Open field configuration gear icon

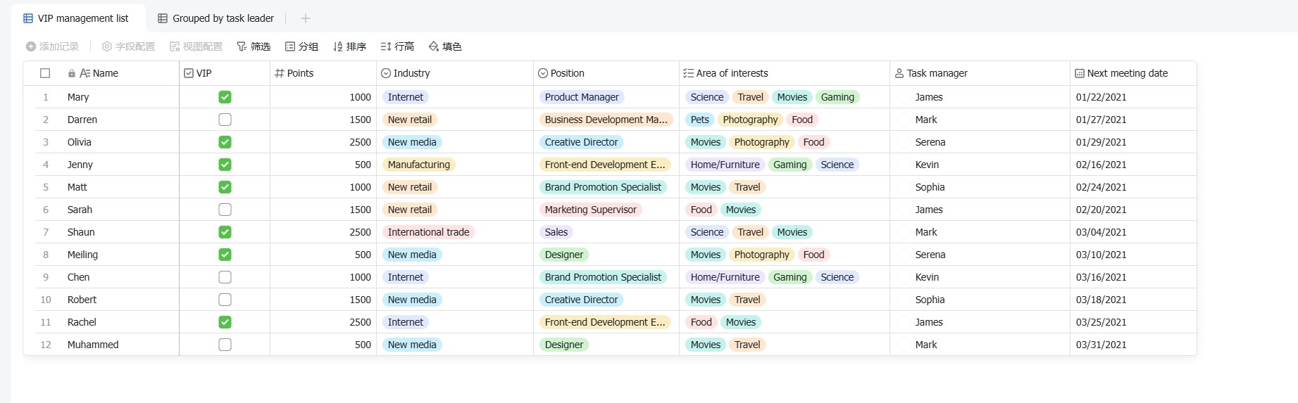pyautogui.click(x=107, y=46)
